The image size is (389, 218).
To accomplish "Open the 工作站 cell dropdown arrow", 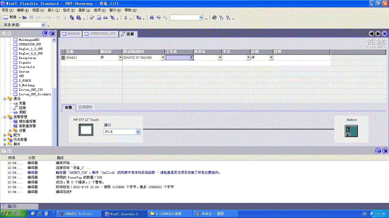I will click(191, 58).
